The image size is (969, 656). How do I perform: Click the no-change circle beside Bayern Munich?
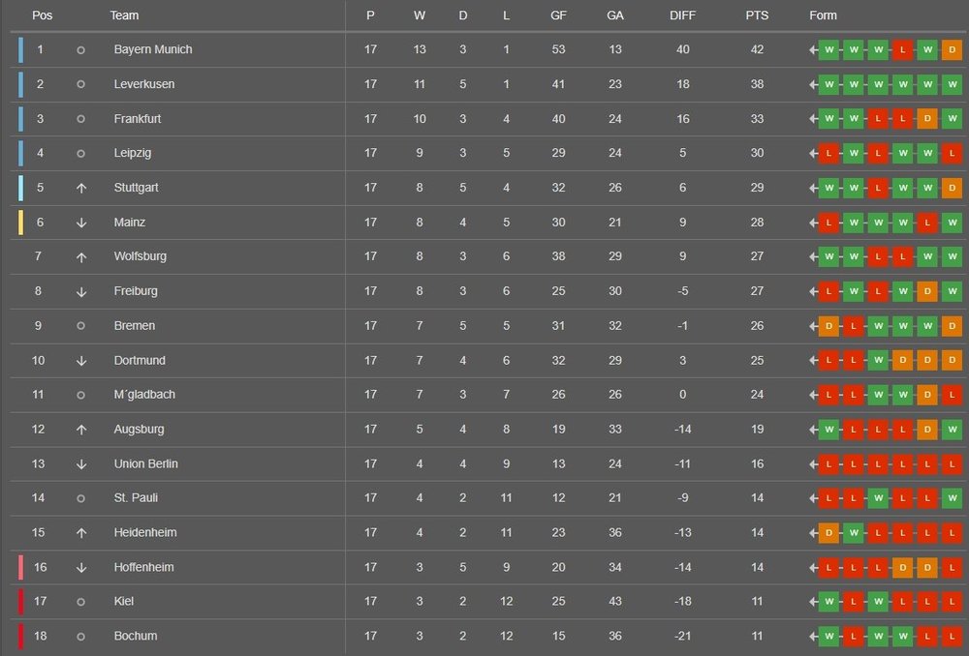tap(81, 50)
